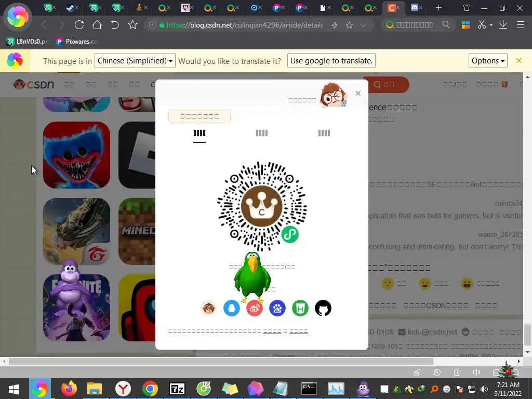Bookmark page with star beside undo icon
532x399 pixels.
point(132,25)
